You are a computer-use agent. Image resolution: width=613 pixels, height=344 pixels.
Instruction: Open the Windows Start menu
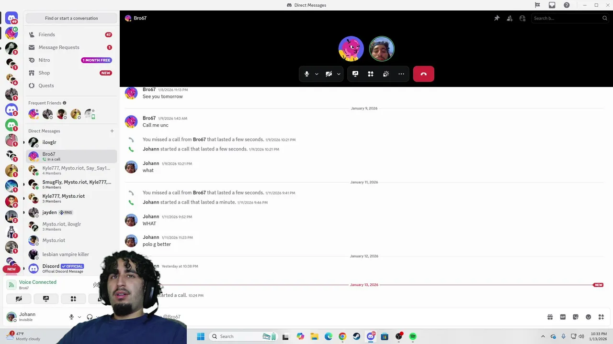[201, 336]
